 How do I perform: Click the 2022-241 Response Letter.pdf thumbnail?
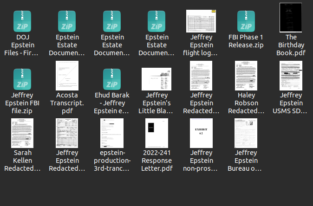click(156, 133)
